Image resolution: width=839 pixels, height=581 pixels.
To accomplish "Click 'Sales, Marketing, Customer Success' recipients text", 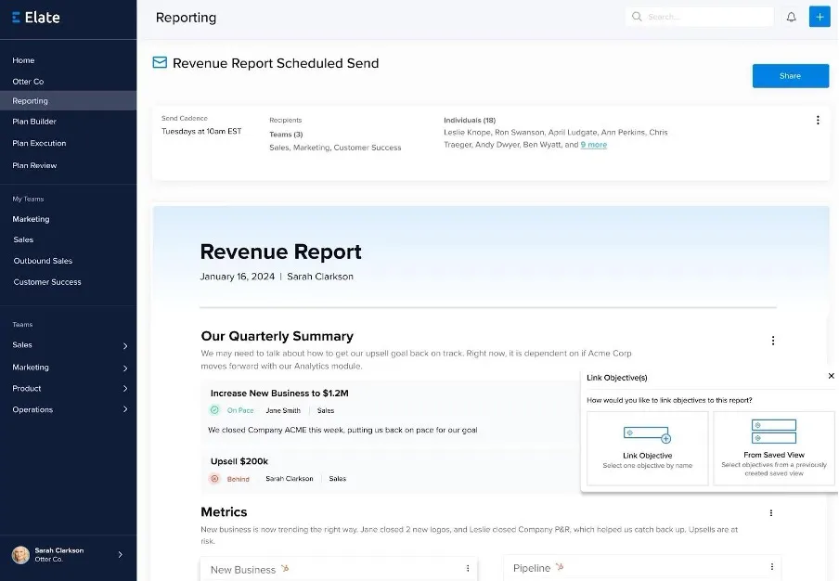I will pyautogui.click(x=335, y=148).
